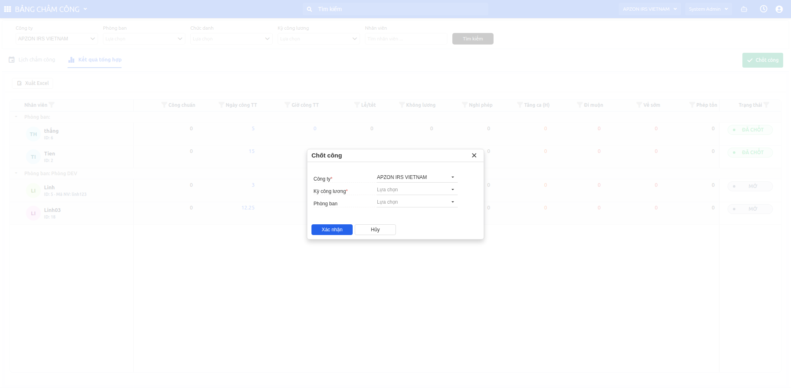
Task: Click avatar TH of thắng
Action: tap(33, 134)
